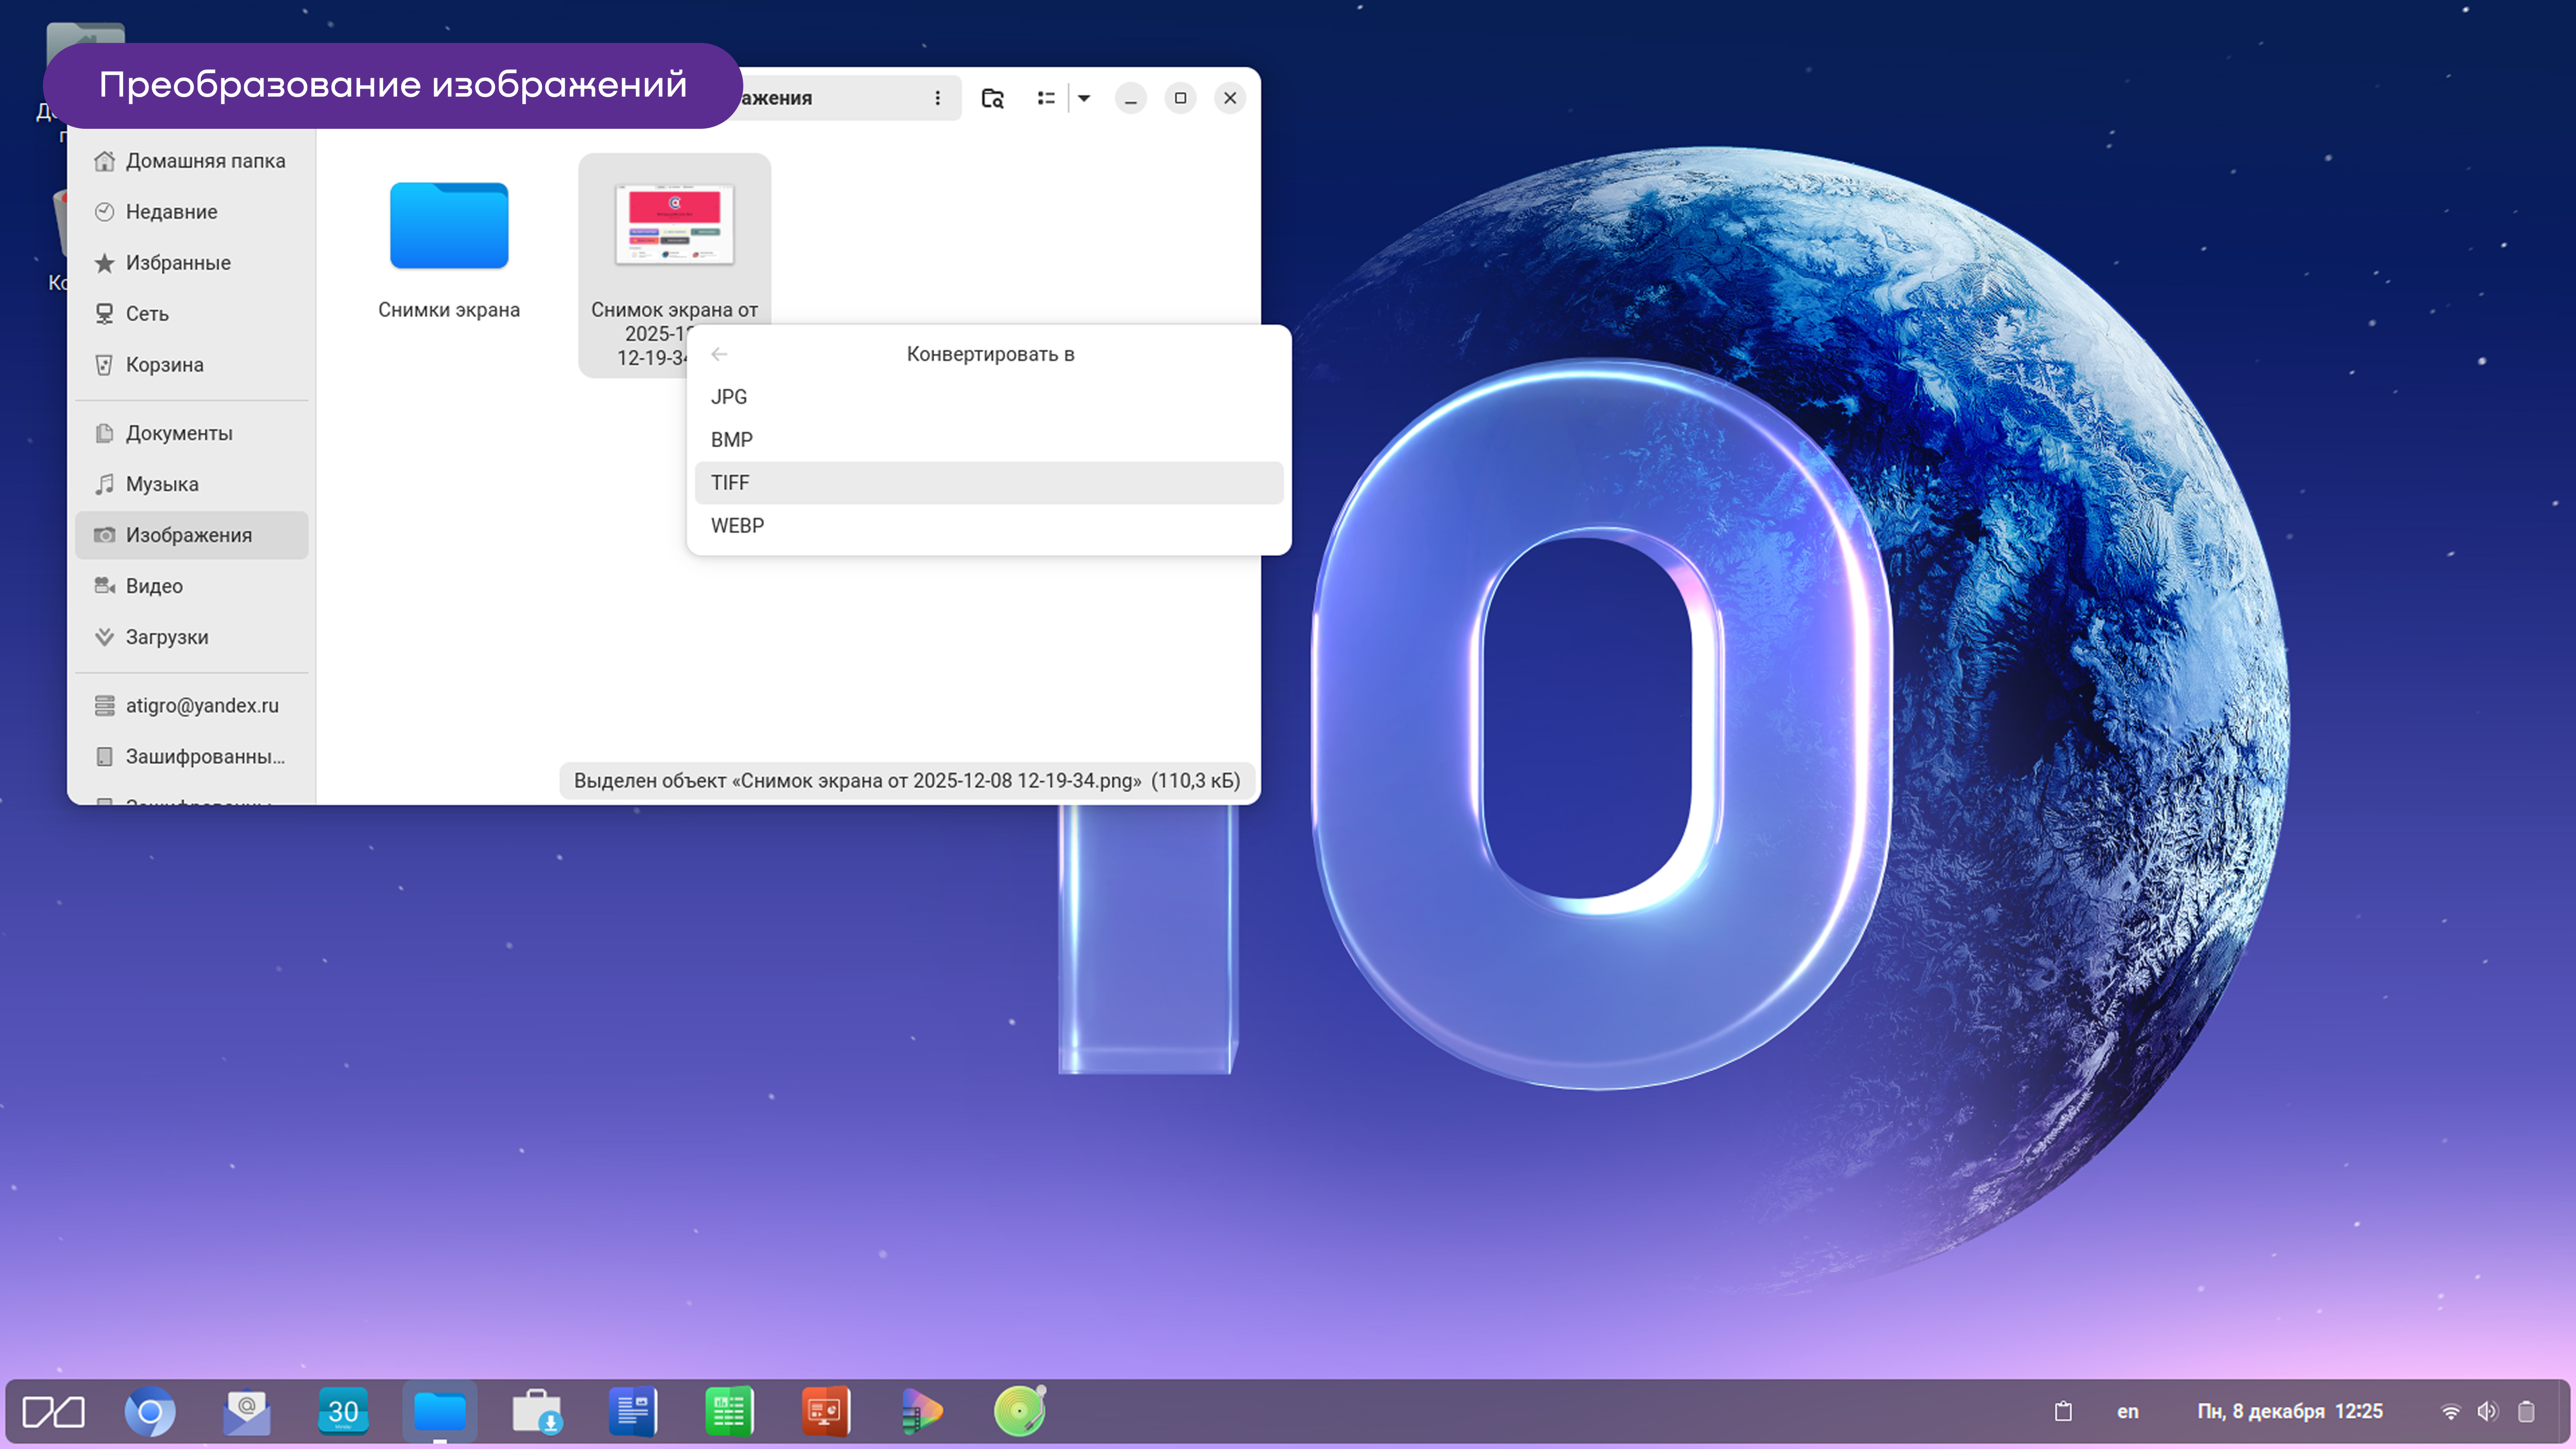Click the file search icon in toolbar
The width and height of the screenshot is (2576, 1449).
pyautogui.click(x=992, y=98)
